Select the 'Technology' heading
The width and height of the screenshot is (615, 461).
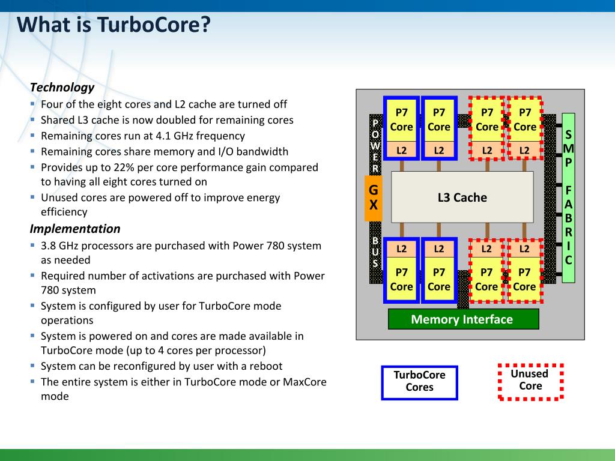62,87
